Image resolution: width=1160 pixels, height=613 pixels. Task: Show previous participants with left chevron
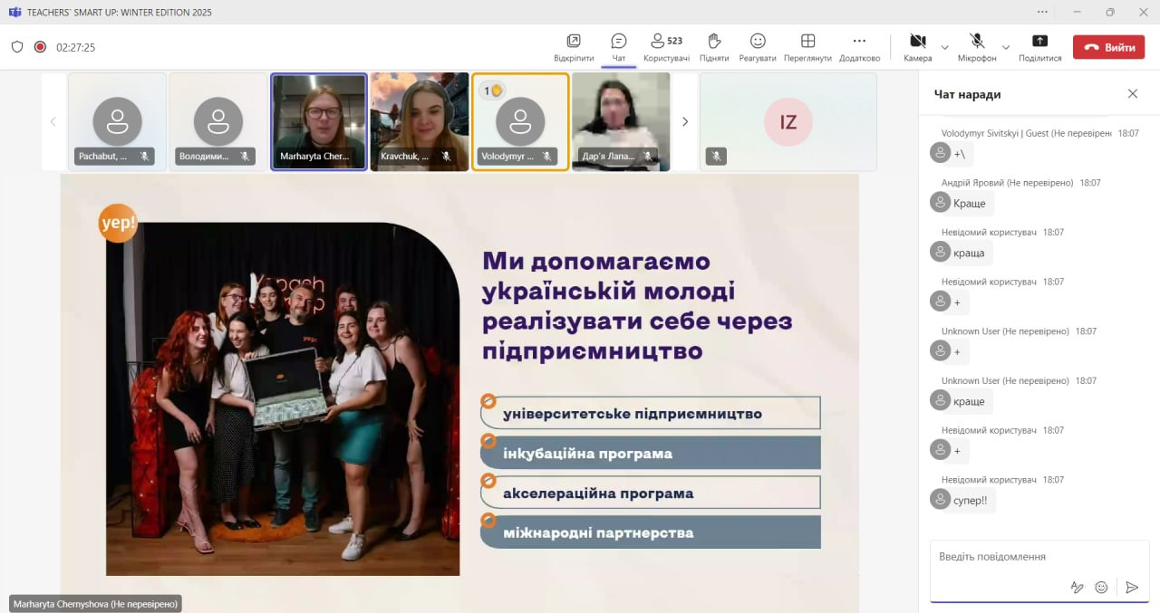point(53,121)
